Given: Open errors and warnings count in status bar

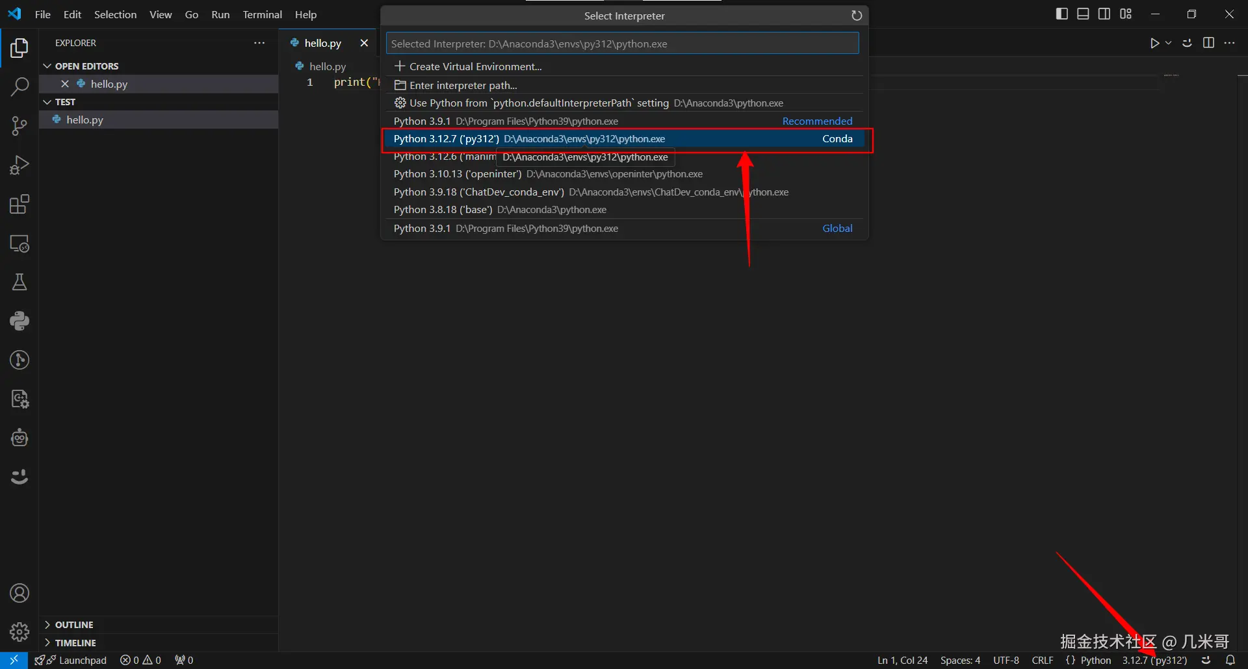Looking at the screenshot, I should 140,660.
